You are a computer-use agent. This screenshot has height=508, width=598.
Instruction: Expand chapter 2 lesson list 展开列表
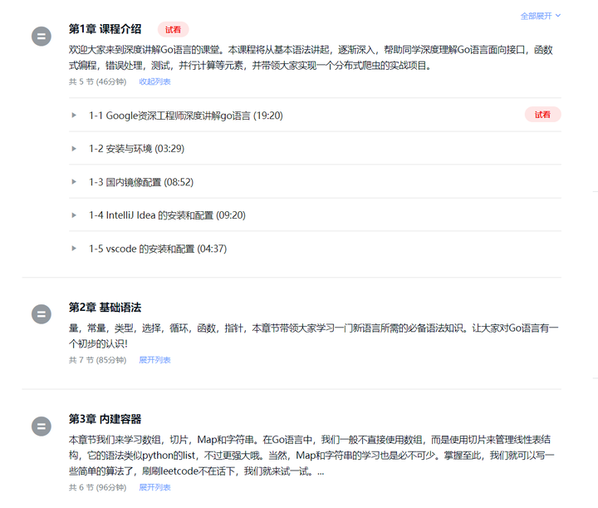pyautogui.click(x=154, y=360)
